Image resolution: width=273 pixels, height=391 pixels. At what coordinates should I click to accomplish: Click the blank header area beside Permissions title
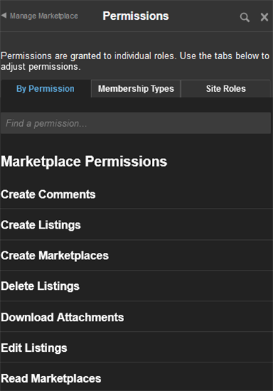click(x=203, y=16)
